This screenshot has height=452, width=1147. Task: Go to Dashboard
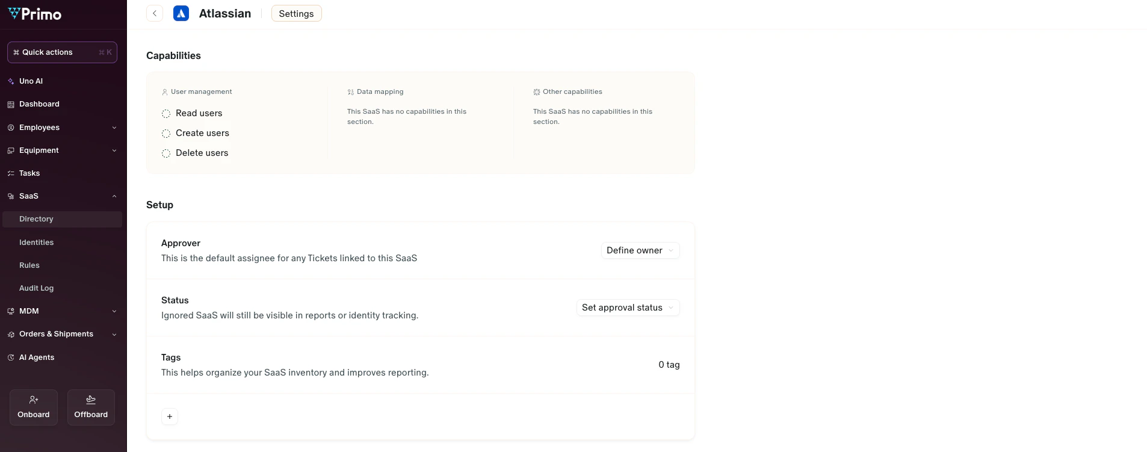[x=39, y=104]
